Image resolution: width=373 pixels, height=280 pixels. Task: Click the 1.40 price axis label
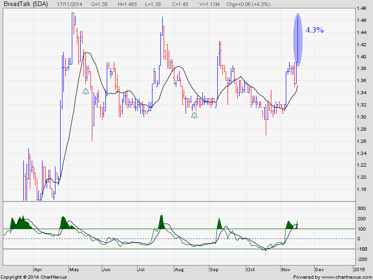point(362,56)
